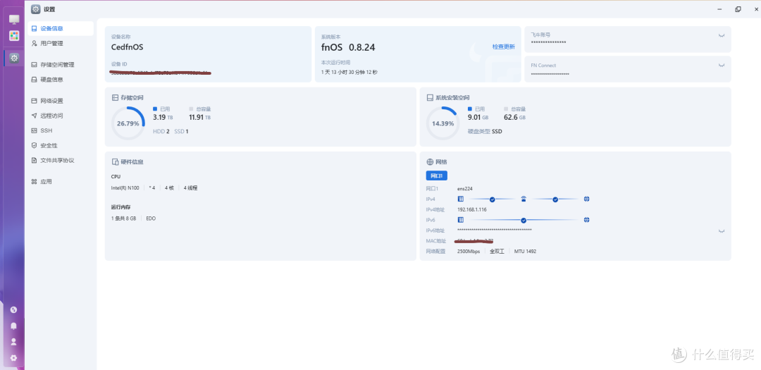Click the 硬件信息 chip icon

coord(115,161)
